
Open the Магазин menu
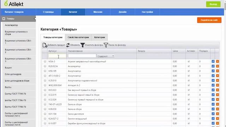pyautogui.click(x=98, y=12)
